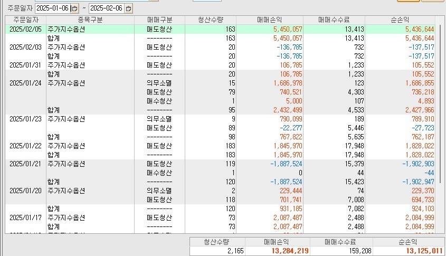Click the -27,723 net loss value
446x256 pixels.
(x=423, y=128)
